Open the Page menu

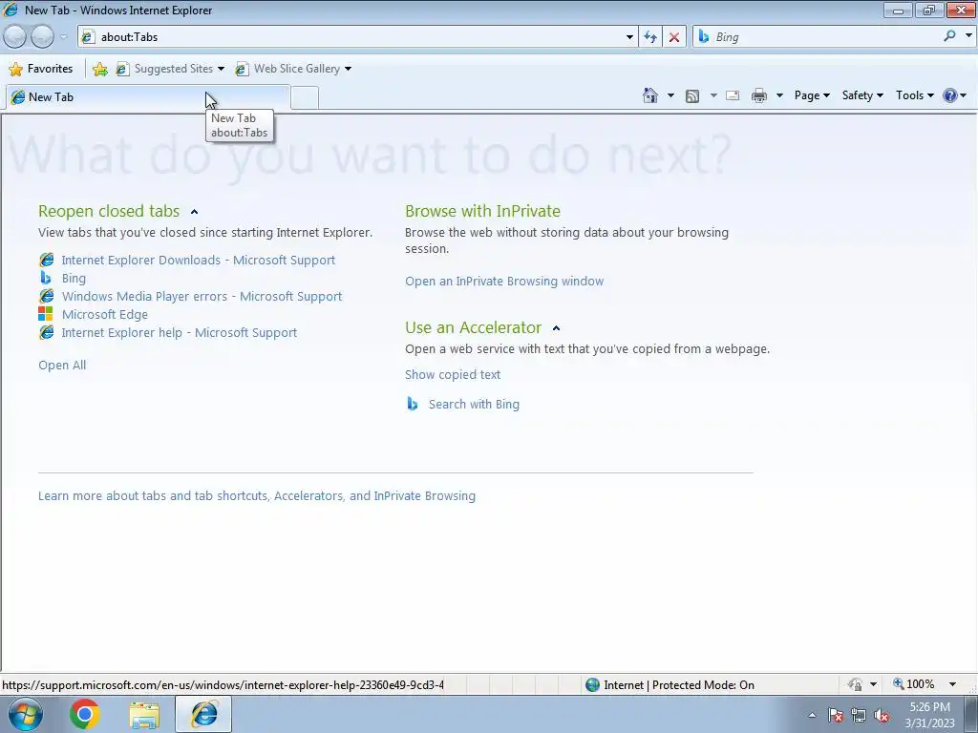812,95
